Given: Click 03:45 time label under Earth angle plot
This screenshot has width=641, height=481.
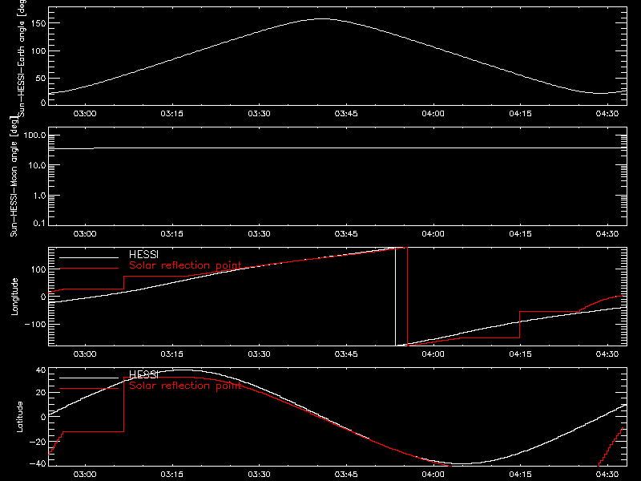Looking at the screenshot, I should 346,113.
